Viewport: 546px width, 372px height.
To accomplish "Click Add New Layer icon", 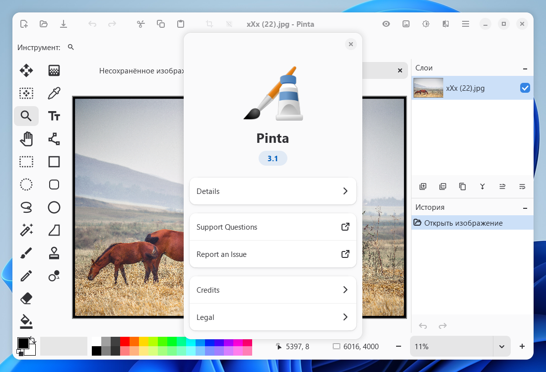I will pos(423,186).
